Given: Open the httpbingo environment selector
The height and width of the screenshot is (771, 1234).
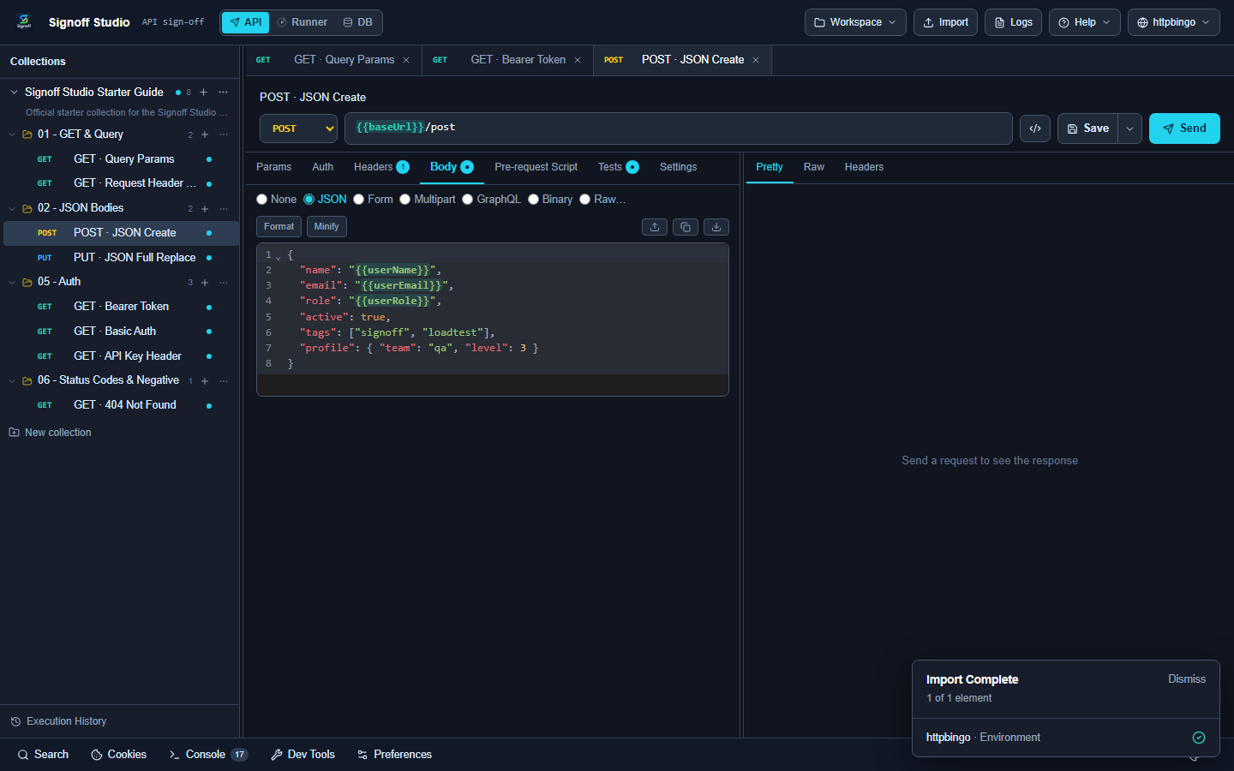Looking at the screenshot, I should click(1173, 22).
